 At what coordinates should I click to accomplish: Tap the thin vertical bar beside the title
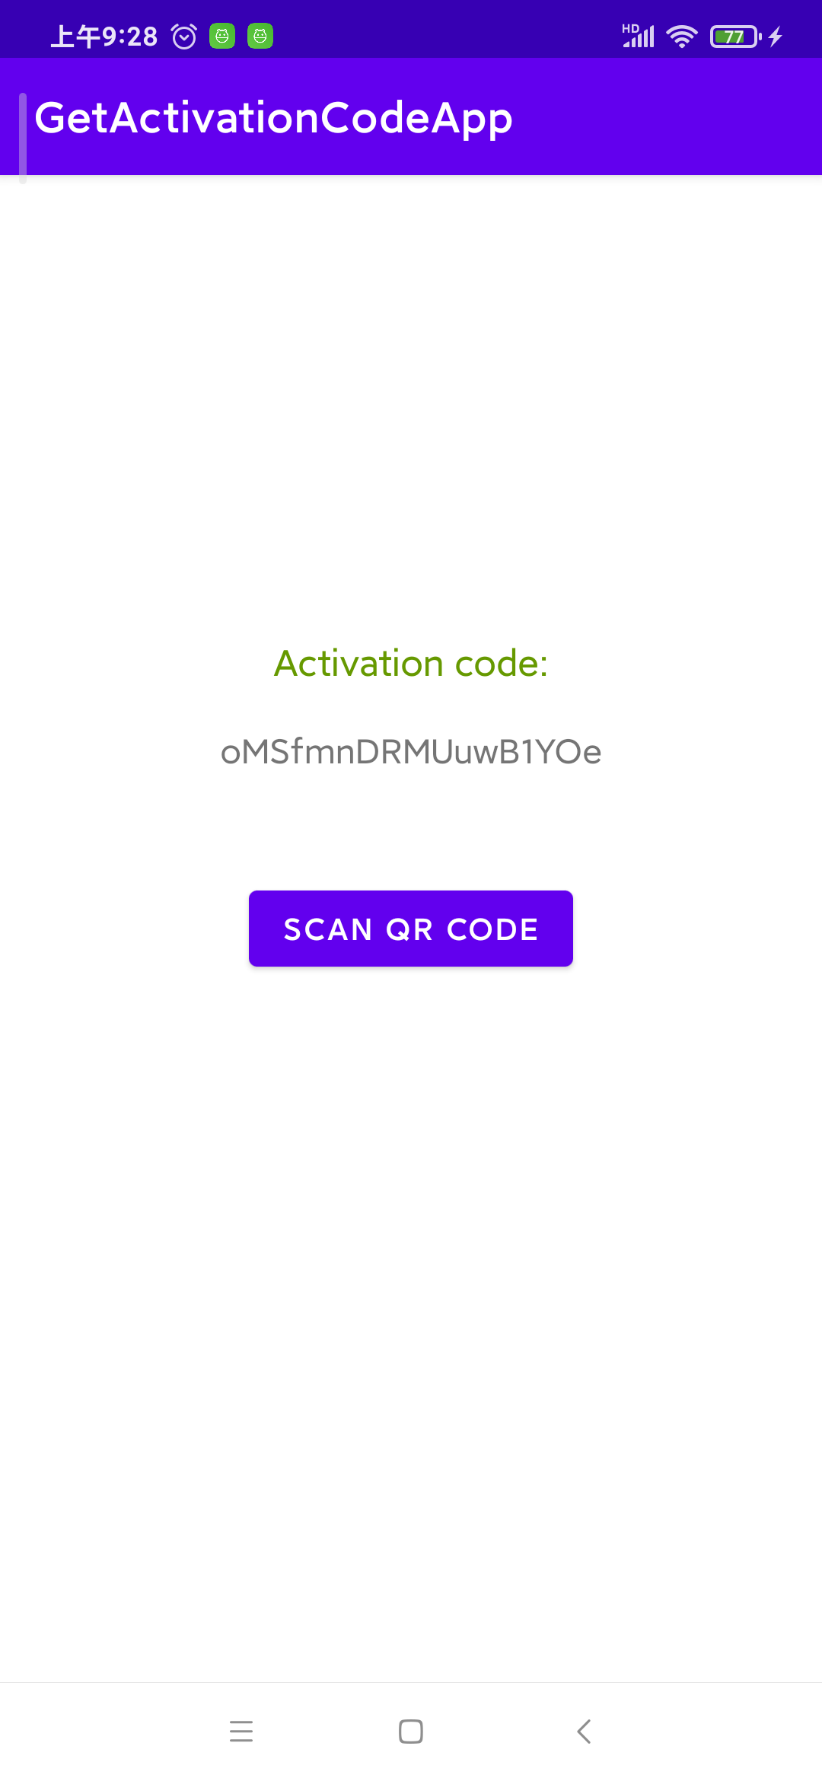point(23,138)
